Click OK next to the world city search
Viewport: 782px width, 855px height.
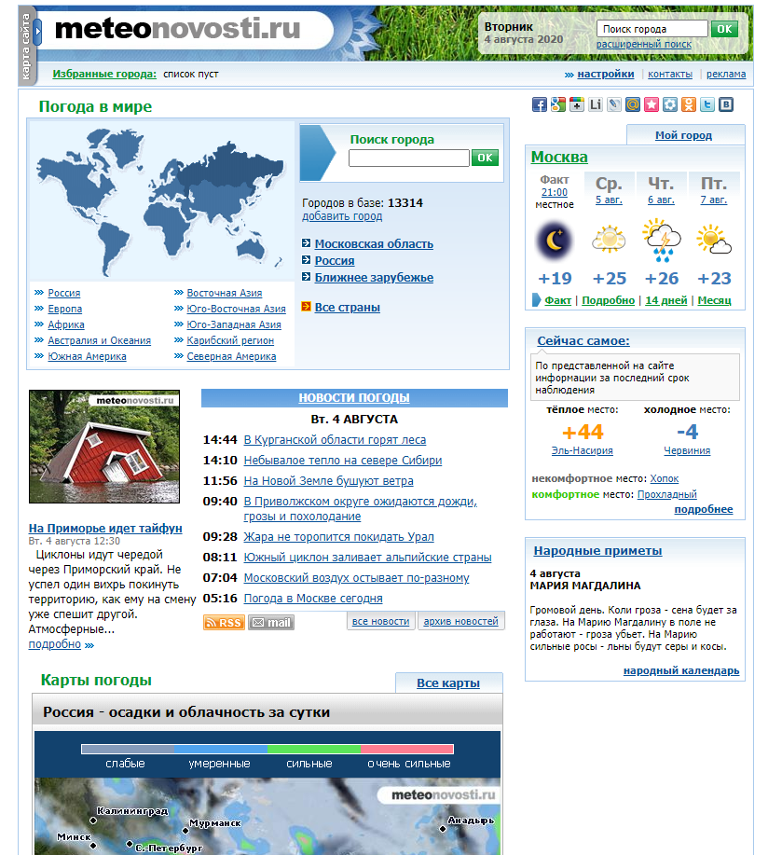point(485,159)
